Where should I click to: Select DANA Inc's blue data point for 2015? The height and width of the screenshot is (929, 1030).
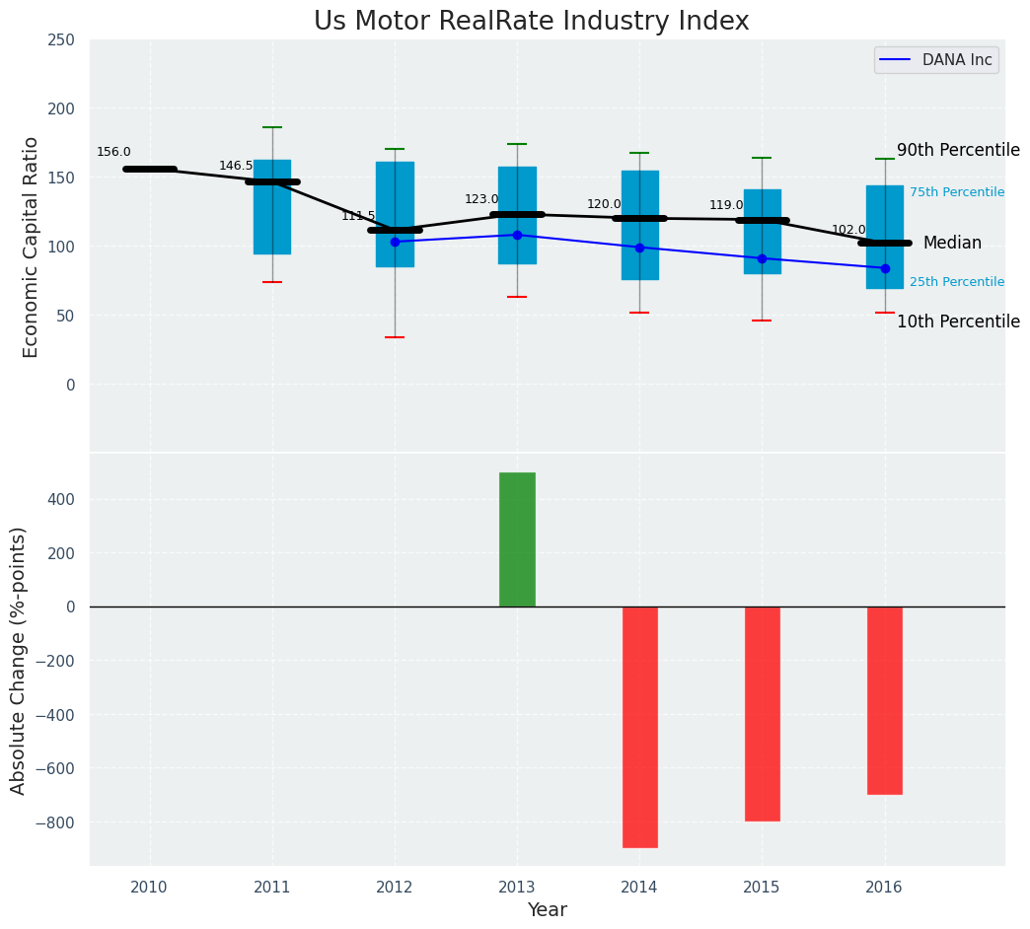(762, 258)
